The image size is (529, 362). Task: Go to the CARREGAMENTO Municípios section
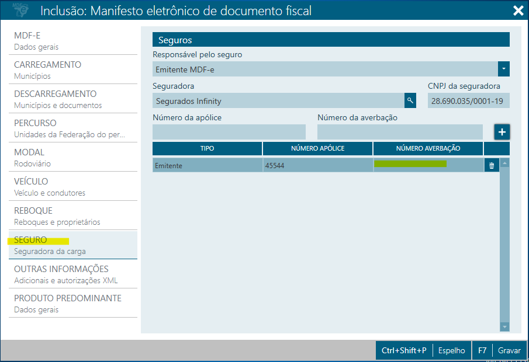click(72, 70)
